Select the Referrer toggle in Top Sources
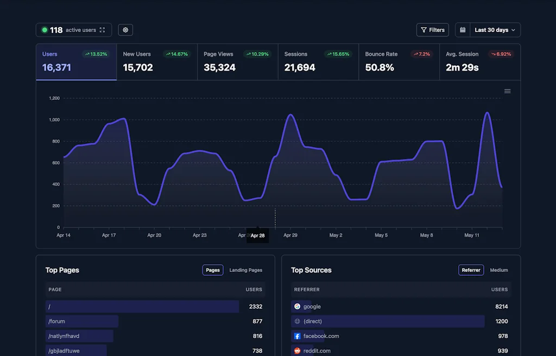This screenshot has width=556, height=356. pyautogui.click(x=471, y=270)
